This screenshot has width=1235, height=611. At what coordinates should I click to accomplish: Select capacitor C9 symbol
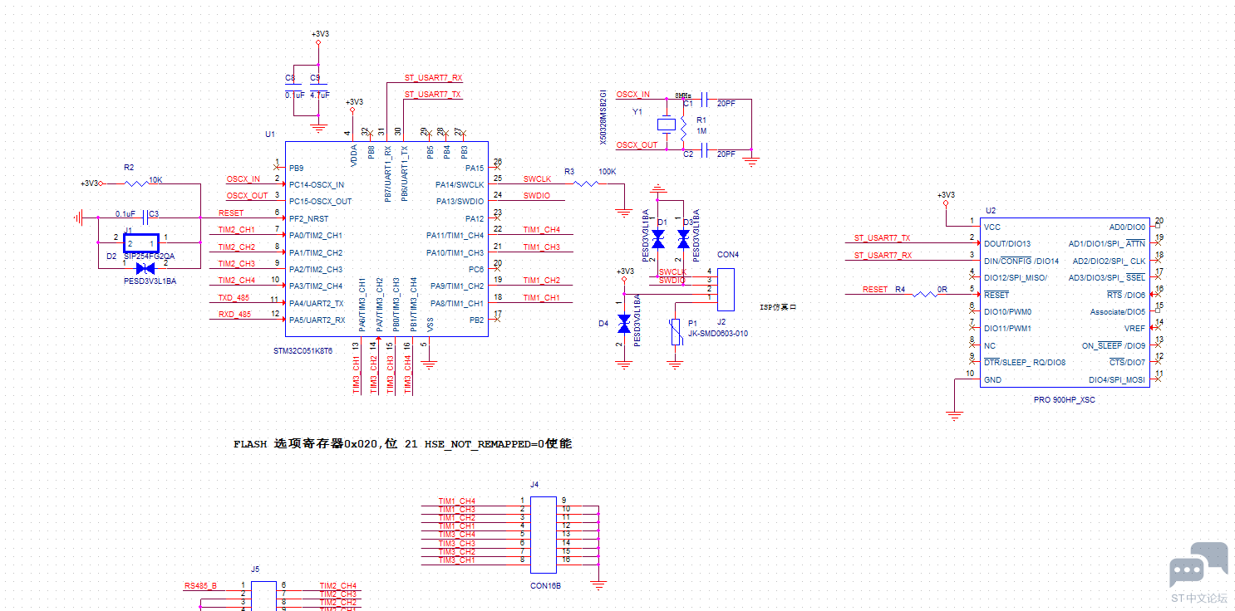(318, 86)
